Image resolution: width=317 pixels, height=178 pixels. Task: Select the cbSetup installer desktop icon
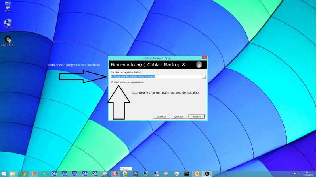coord(8,40)
